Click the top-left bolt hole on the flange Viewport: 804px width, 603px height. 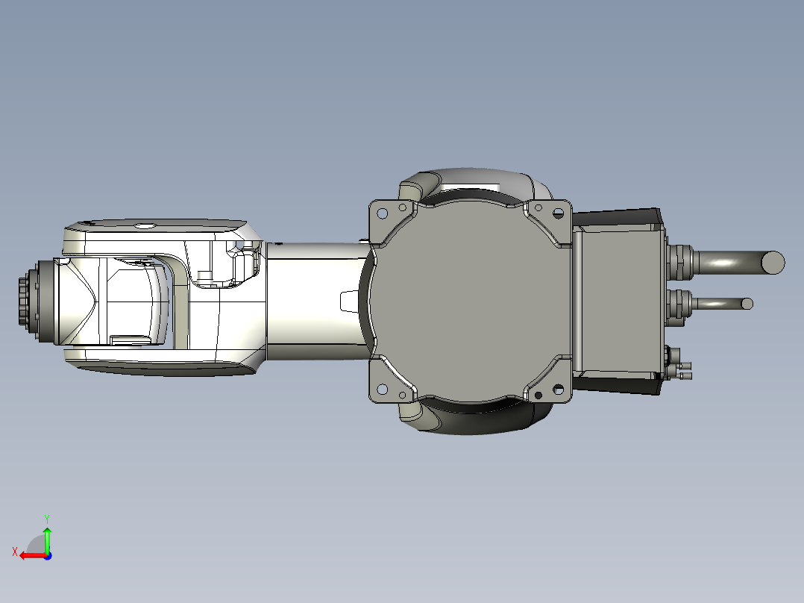[381, 213]
